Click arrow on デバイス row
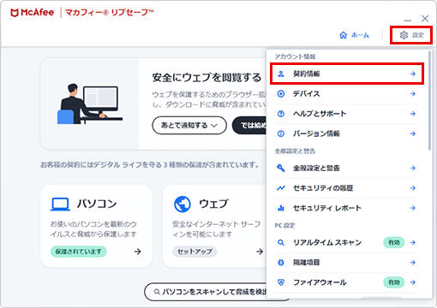Viewport: 437px width, 308px height. coord(413,94)
